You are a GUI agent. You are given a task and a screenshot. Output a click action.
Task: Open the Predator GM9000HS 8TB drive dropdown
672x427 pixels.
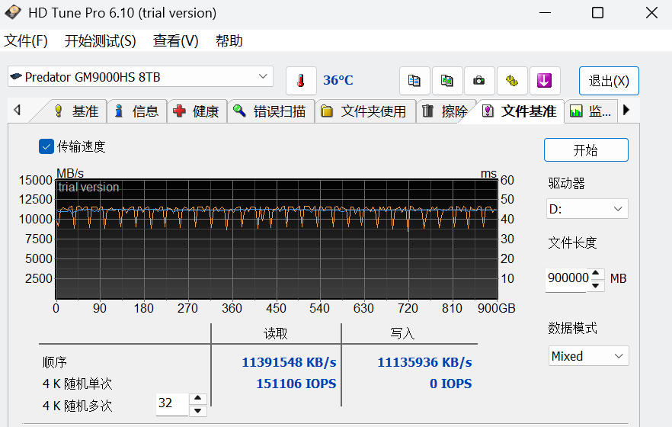[x=140, y=77]
